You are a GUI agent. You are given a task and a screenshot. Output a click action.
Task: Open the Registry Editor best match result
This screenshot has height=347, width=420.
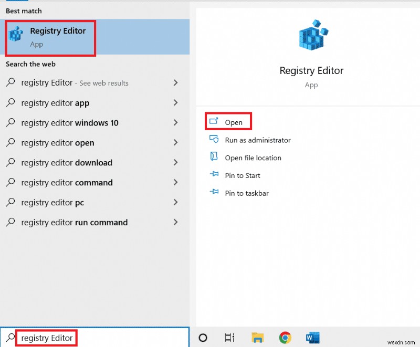pos(94,37)
